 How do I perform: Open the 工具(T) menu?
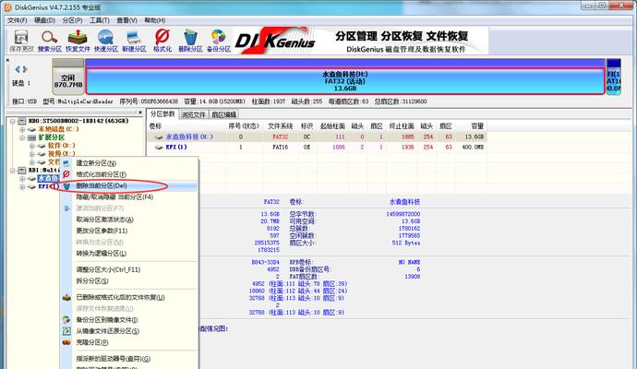[x=100, y=20]
